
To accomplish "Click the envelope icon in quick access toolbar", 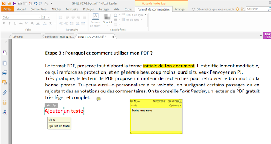I will [x=25, y=3].
